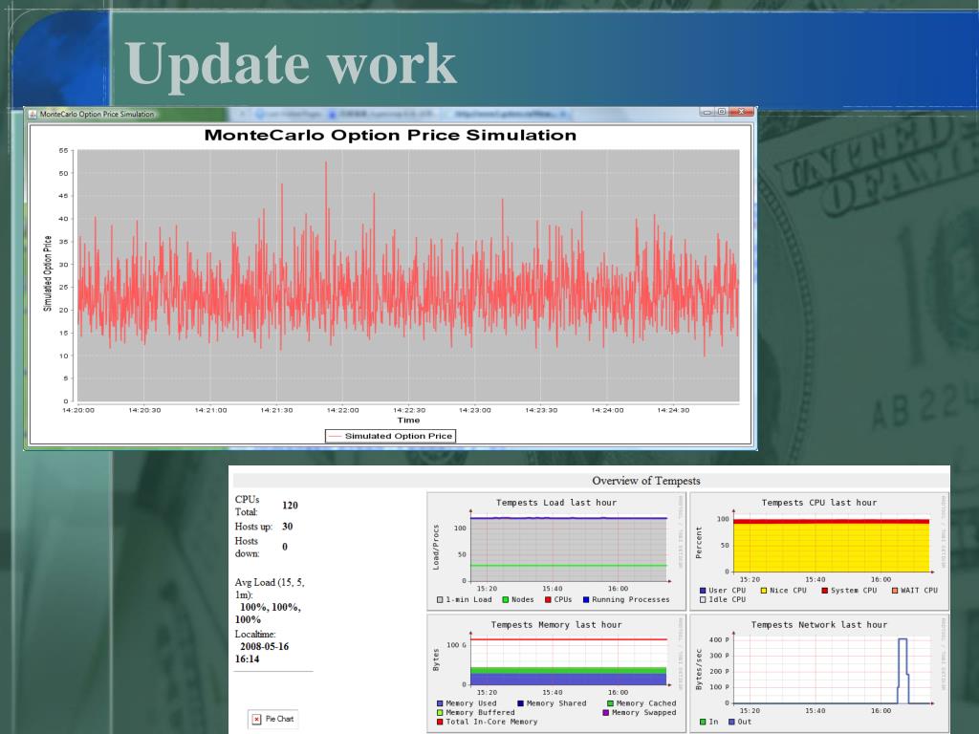
Task: Click the WAIT CPU legend swatch
Action: [x=895, y=591]
